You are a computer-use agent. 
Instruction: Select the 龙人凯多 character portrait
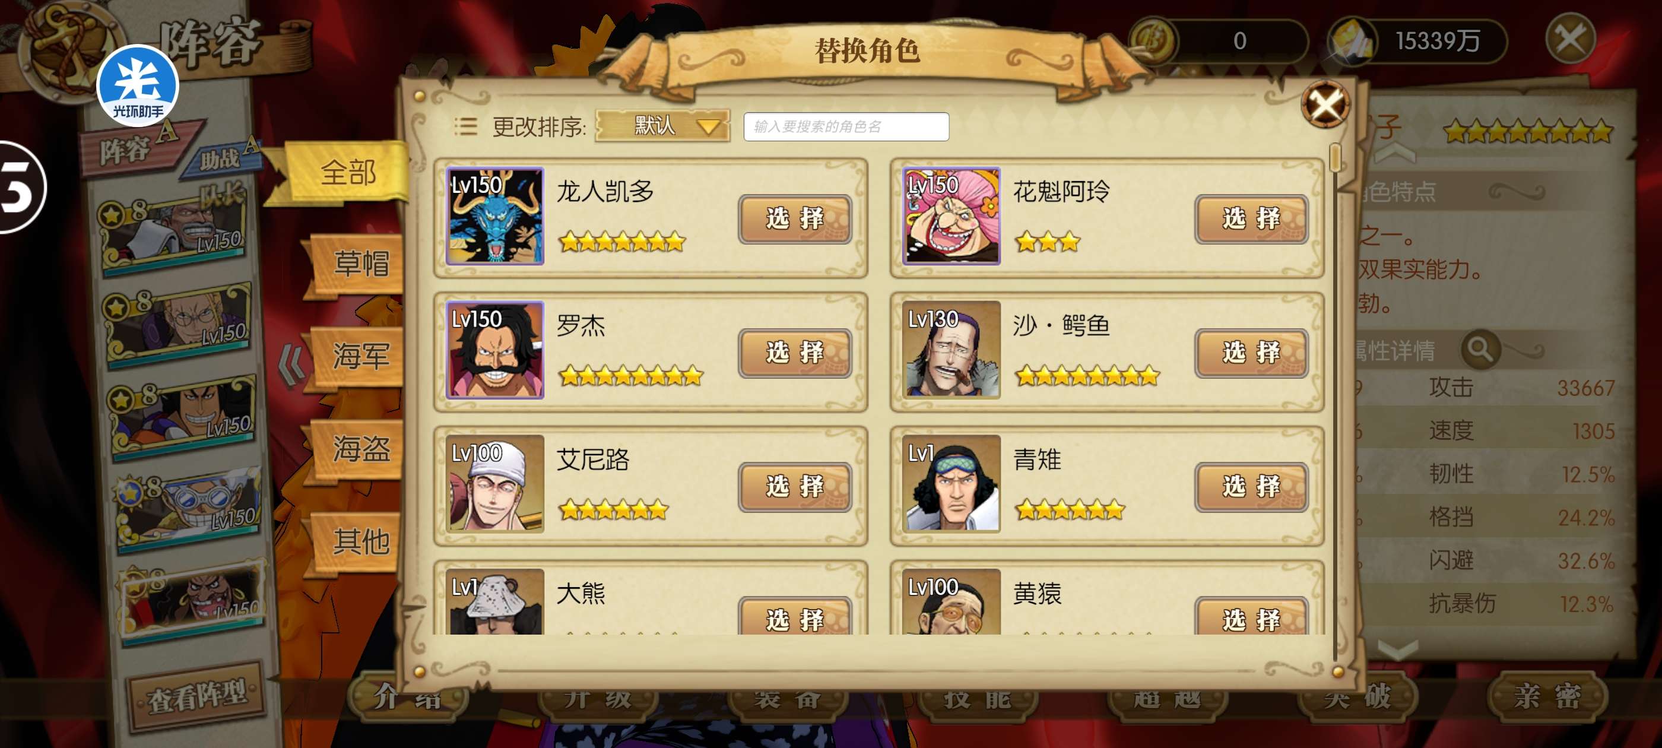coord(495,216)
